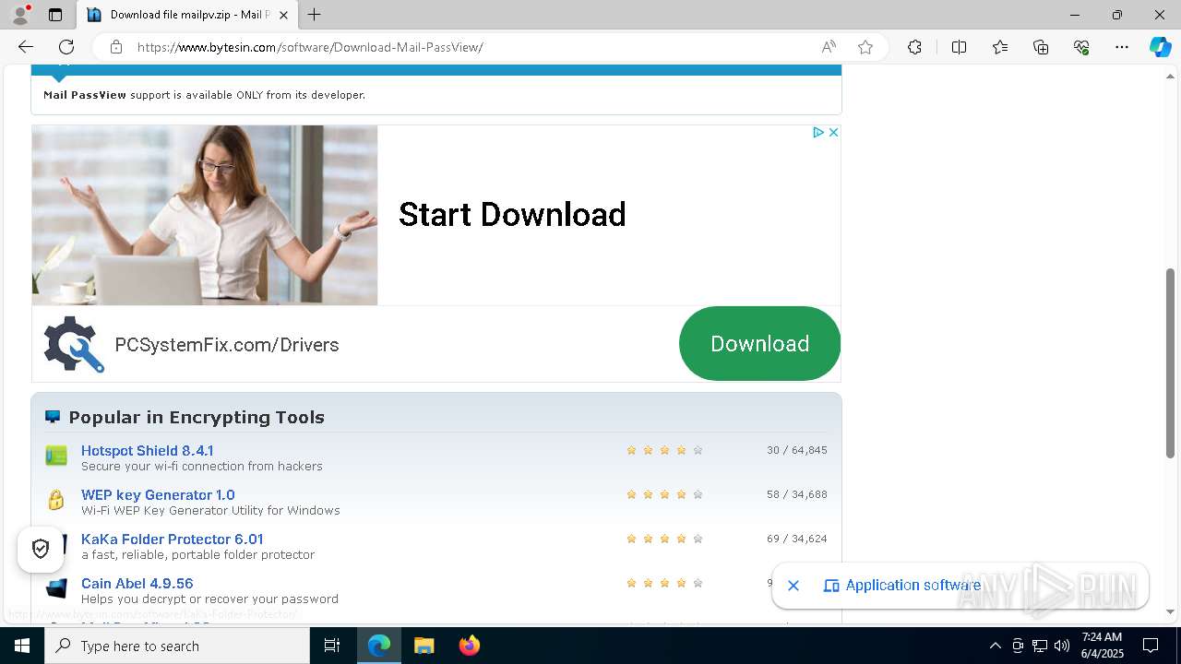This screenshot has width=1181, height=664.
Task: Show hidden system tray icons
Action: (x=995, y=646)
